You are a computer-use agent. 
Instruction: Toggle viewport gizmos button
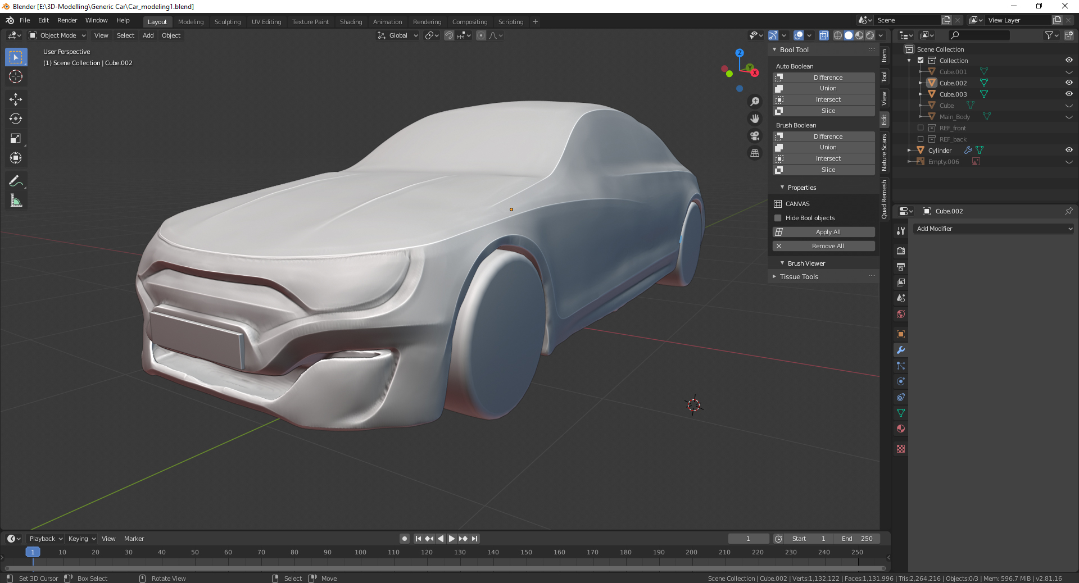pyautogui.click(x=773, y=35)
